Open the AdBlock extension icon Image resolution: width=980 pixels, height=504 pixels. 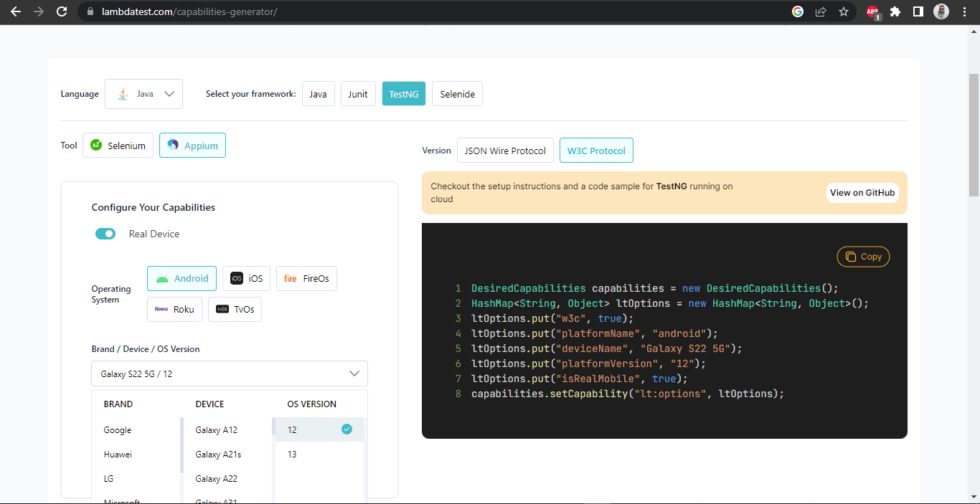coord(872,11)
